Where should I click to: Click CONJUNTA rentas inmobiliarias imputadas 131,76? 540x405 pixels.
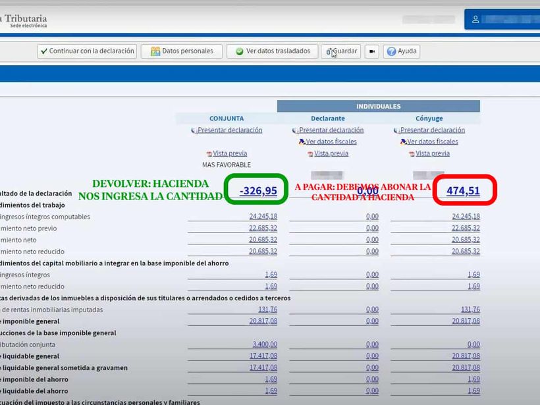coord(268,310)
